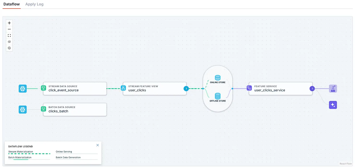Open the React Flow attribution link
The image size is (355, 168).
click(346, 164)
